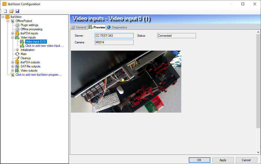Click the Open folder toolbar icon
Image resolution: width=261 pixels, height=164 pixels.
[x=11, y=11]
